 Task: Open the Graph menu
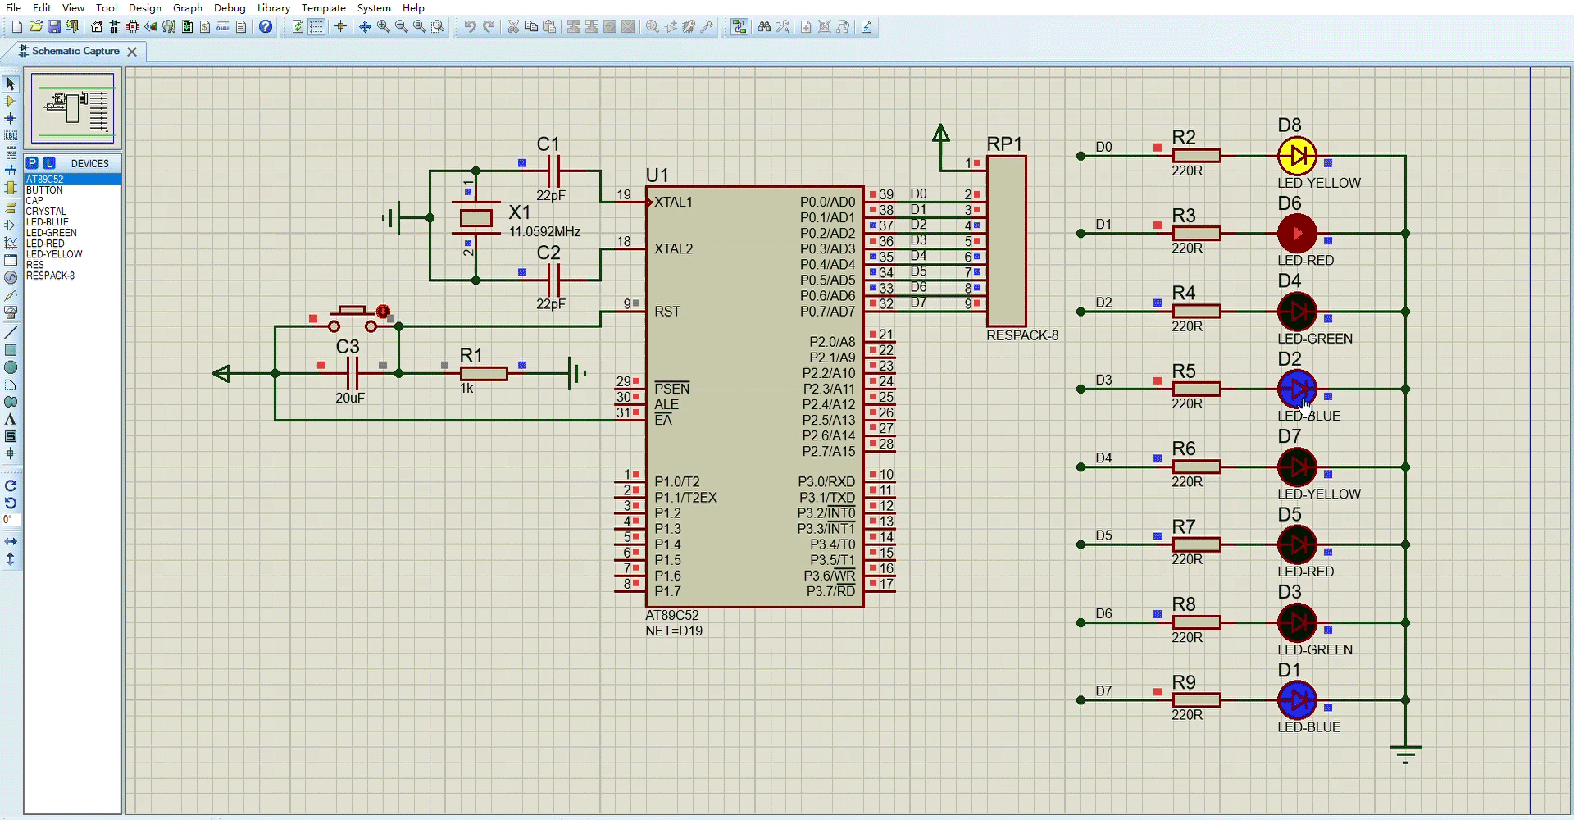(x=188, y=7)
